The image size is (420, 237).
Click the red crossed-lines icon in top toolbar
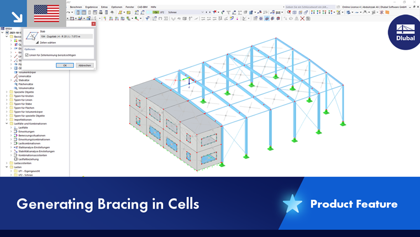(382, 12)
